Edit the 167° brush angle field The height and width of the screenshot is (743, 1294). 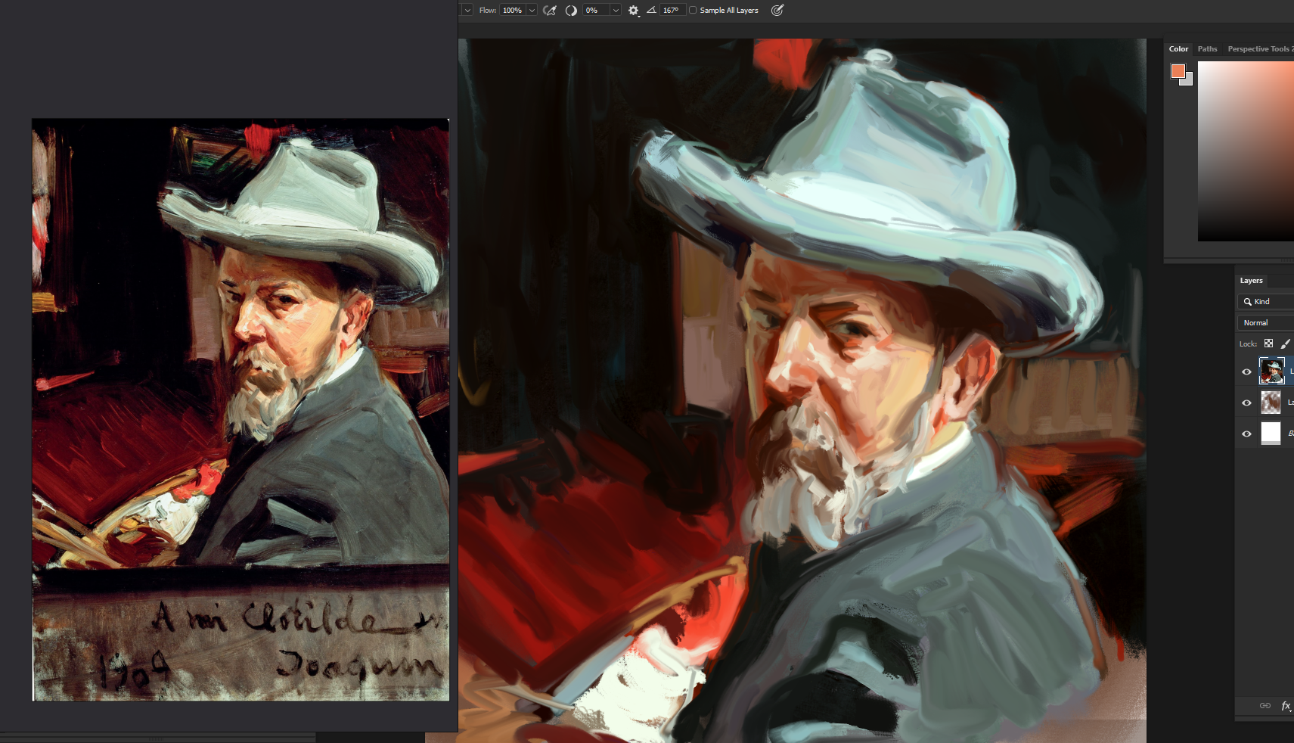click(672, 11)
